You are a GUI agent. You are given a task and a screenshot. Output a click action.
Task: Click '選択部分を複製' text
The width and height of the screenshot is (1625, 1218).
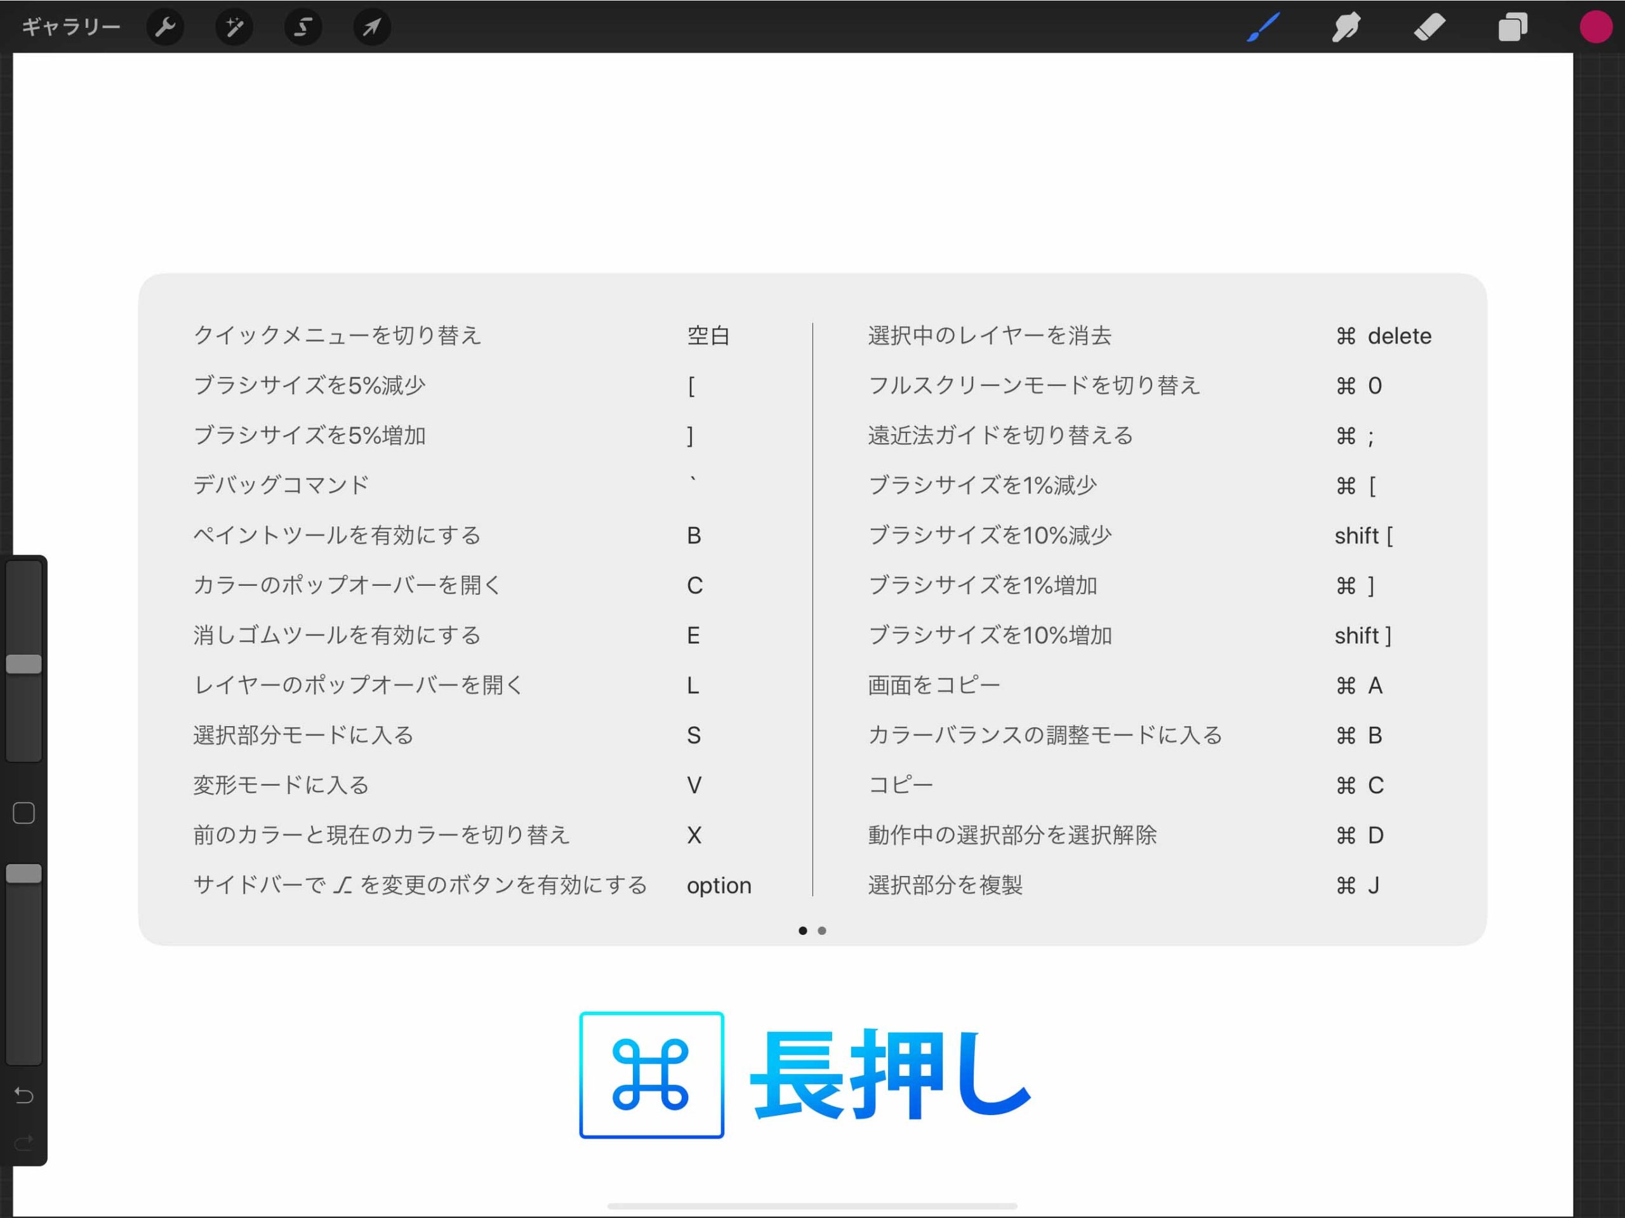tap(945, 885)
